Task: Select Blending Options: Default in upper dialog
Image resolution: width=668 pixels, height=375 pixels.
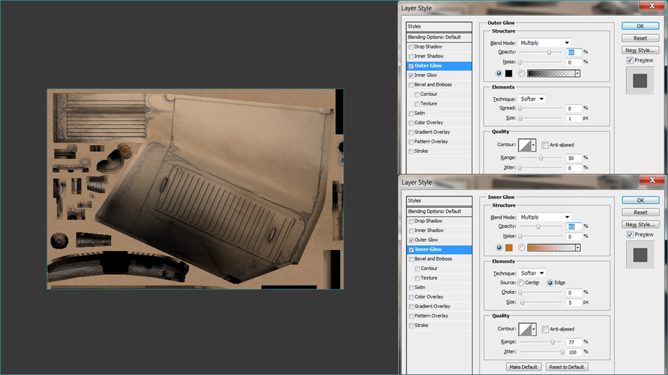Action: [x=439, y=37]
